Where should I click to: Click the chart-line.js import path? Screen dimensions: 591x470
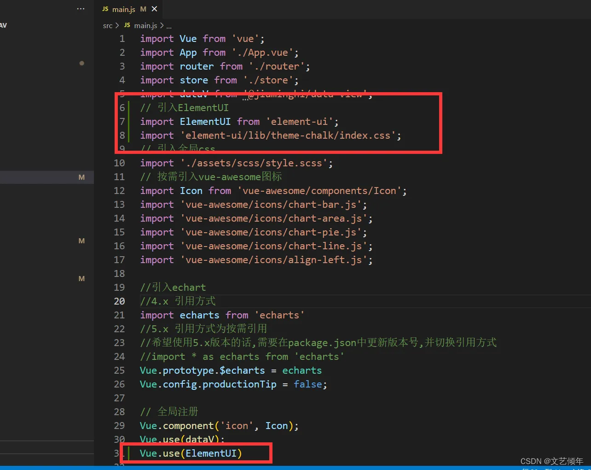(274, 246)
